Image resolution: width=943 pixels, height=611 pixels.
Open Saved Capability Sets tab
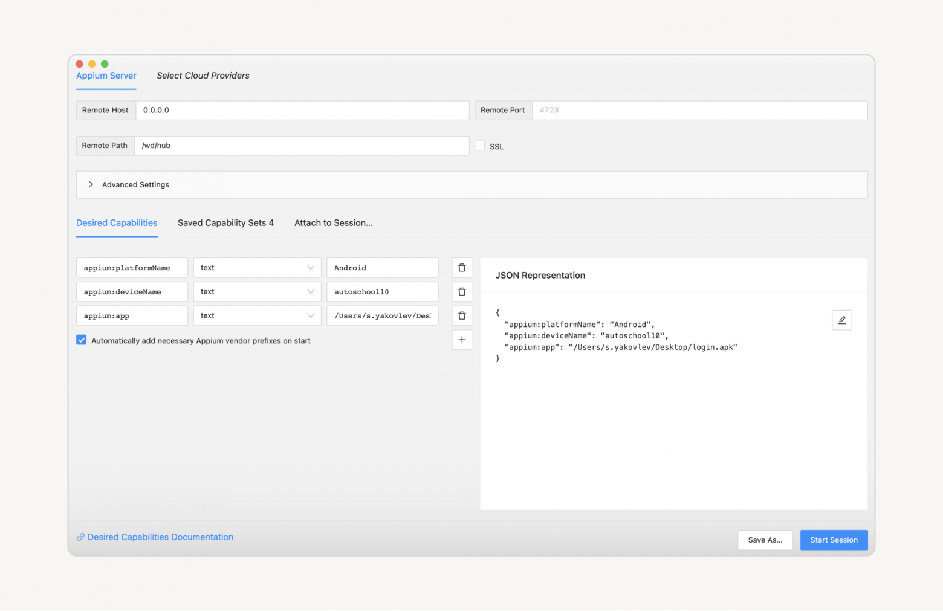225,223
